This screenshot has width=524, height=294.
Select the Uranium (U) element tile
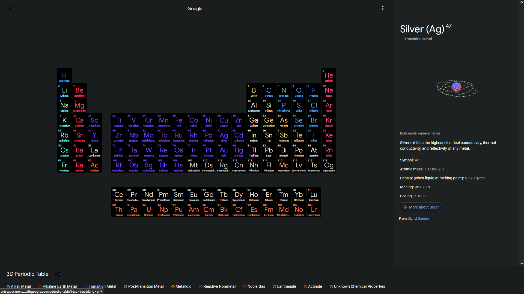pyautogui.click(x=149, y=210)
